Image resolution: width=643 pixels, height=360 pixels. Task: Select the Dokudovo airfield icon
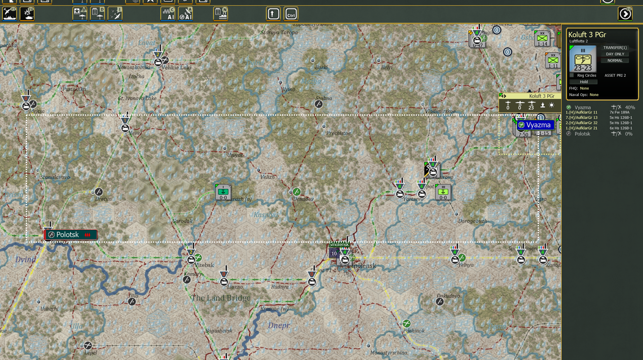tap(440, 301)
